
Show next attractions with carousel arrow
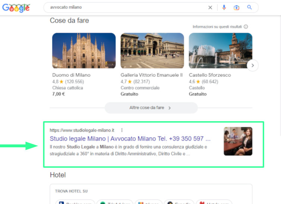pyautogui.click(x=253, y=65)
